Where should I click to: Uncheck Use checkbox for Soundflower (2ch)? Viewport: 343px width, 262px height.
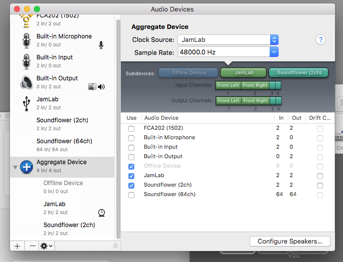coord(131,186)
